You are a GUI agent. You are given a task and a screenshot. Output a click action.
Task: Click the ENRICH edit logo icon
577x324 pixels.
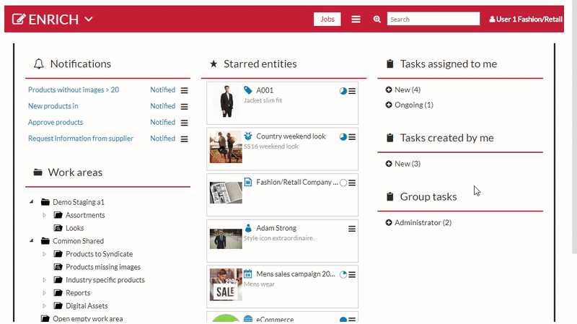pos(19,19)
